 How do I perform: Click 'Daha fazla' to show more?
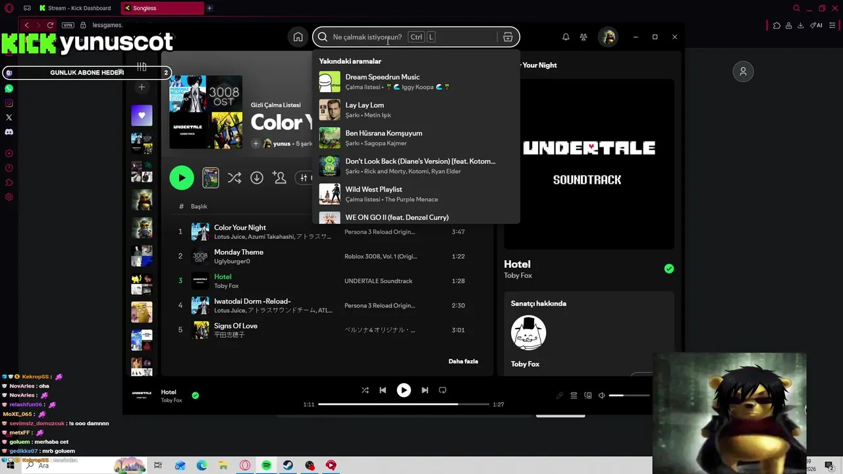point(463,361)
